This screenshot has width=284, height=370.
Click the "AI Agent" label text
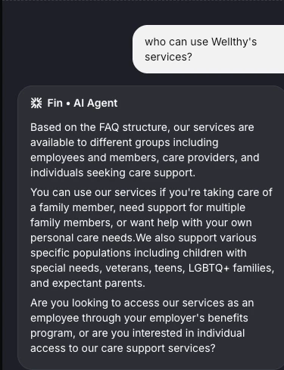[x=95, y=103]
